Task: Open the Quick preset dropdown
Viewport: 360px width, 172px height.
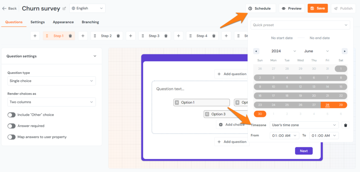Action: 300,25
